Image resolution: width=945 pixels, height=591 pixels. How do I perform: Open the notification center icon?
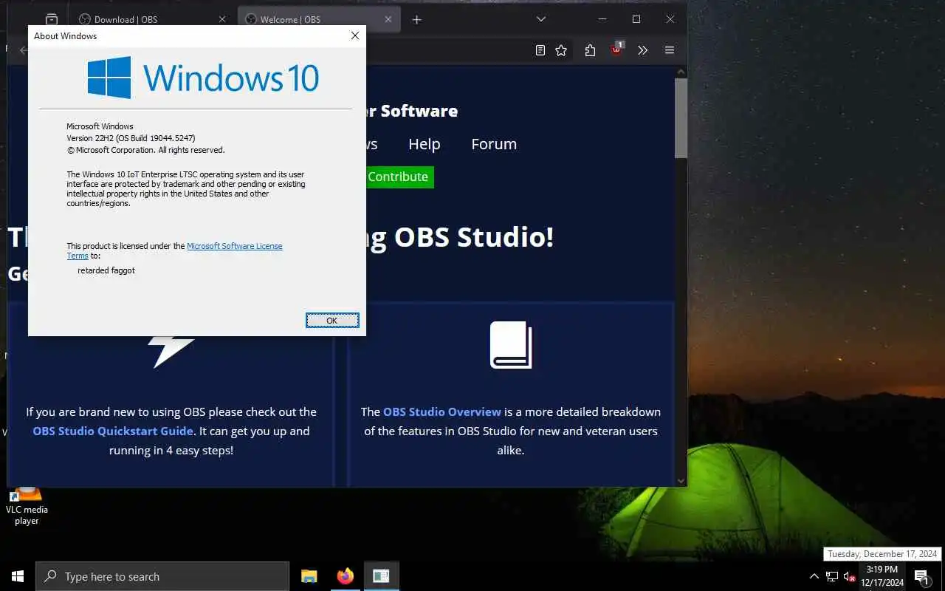tap(921, 576)
